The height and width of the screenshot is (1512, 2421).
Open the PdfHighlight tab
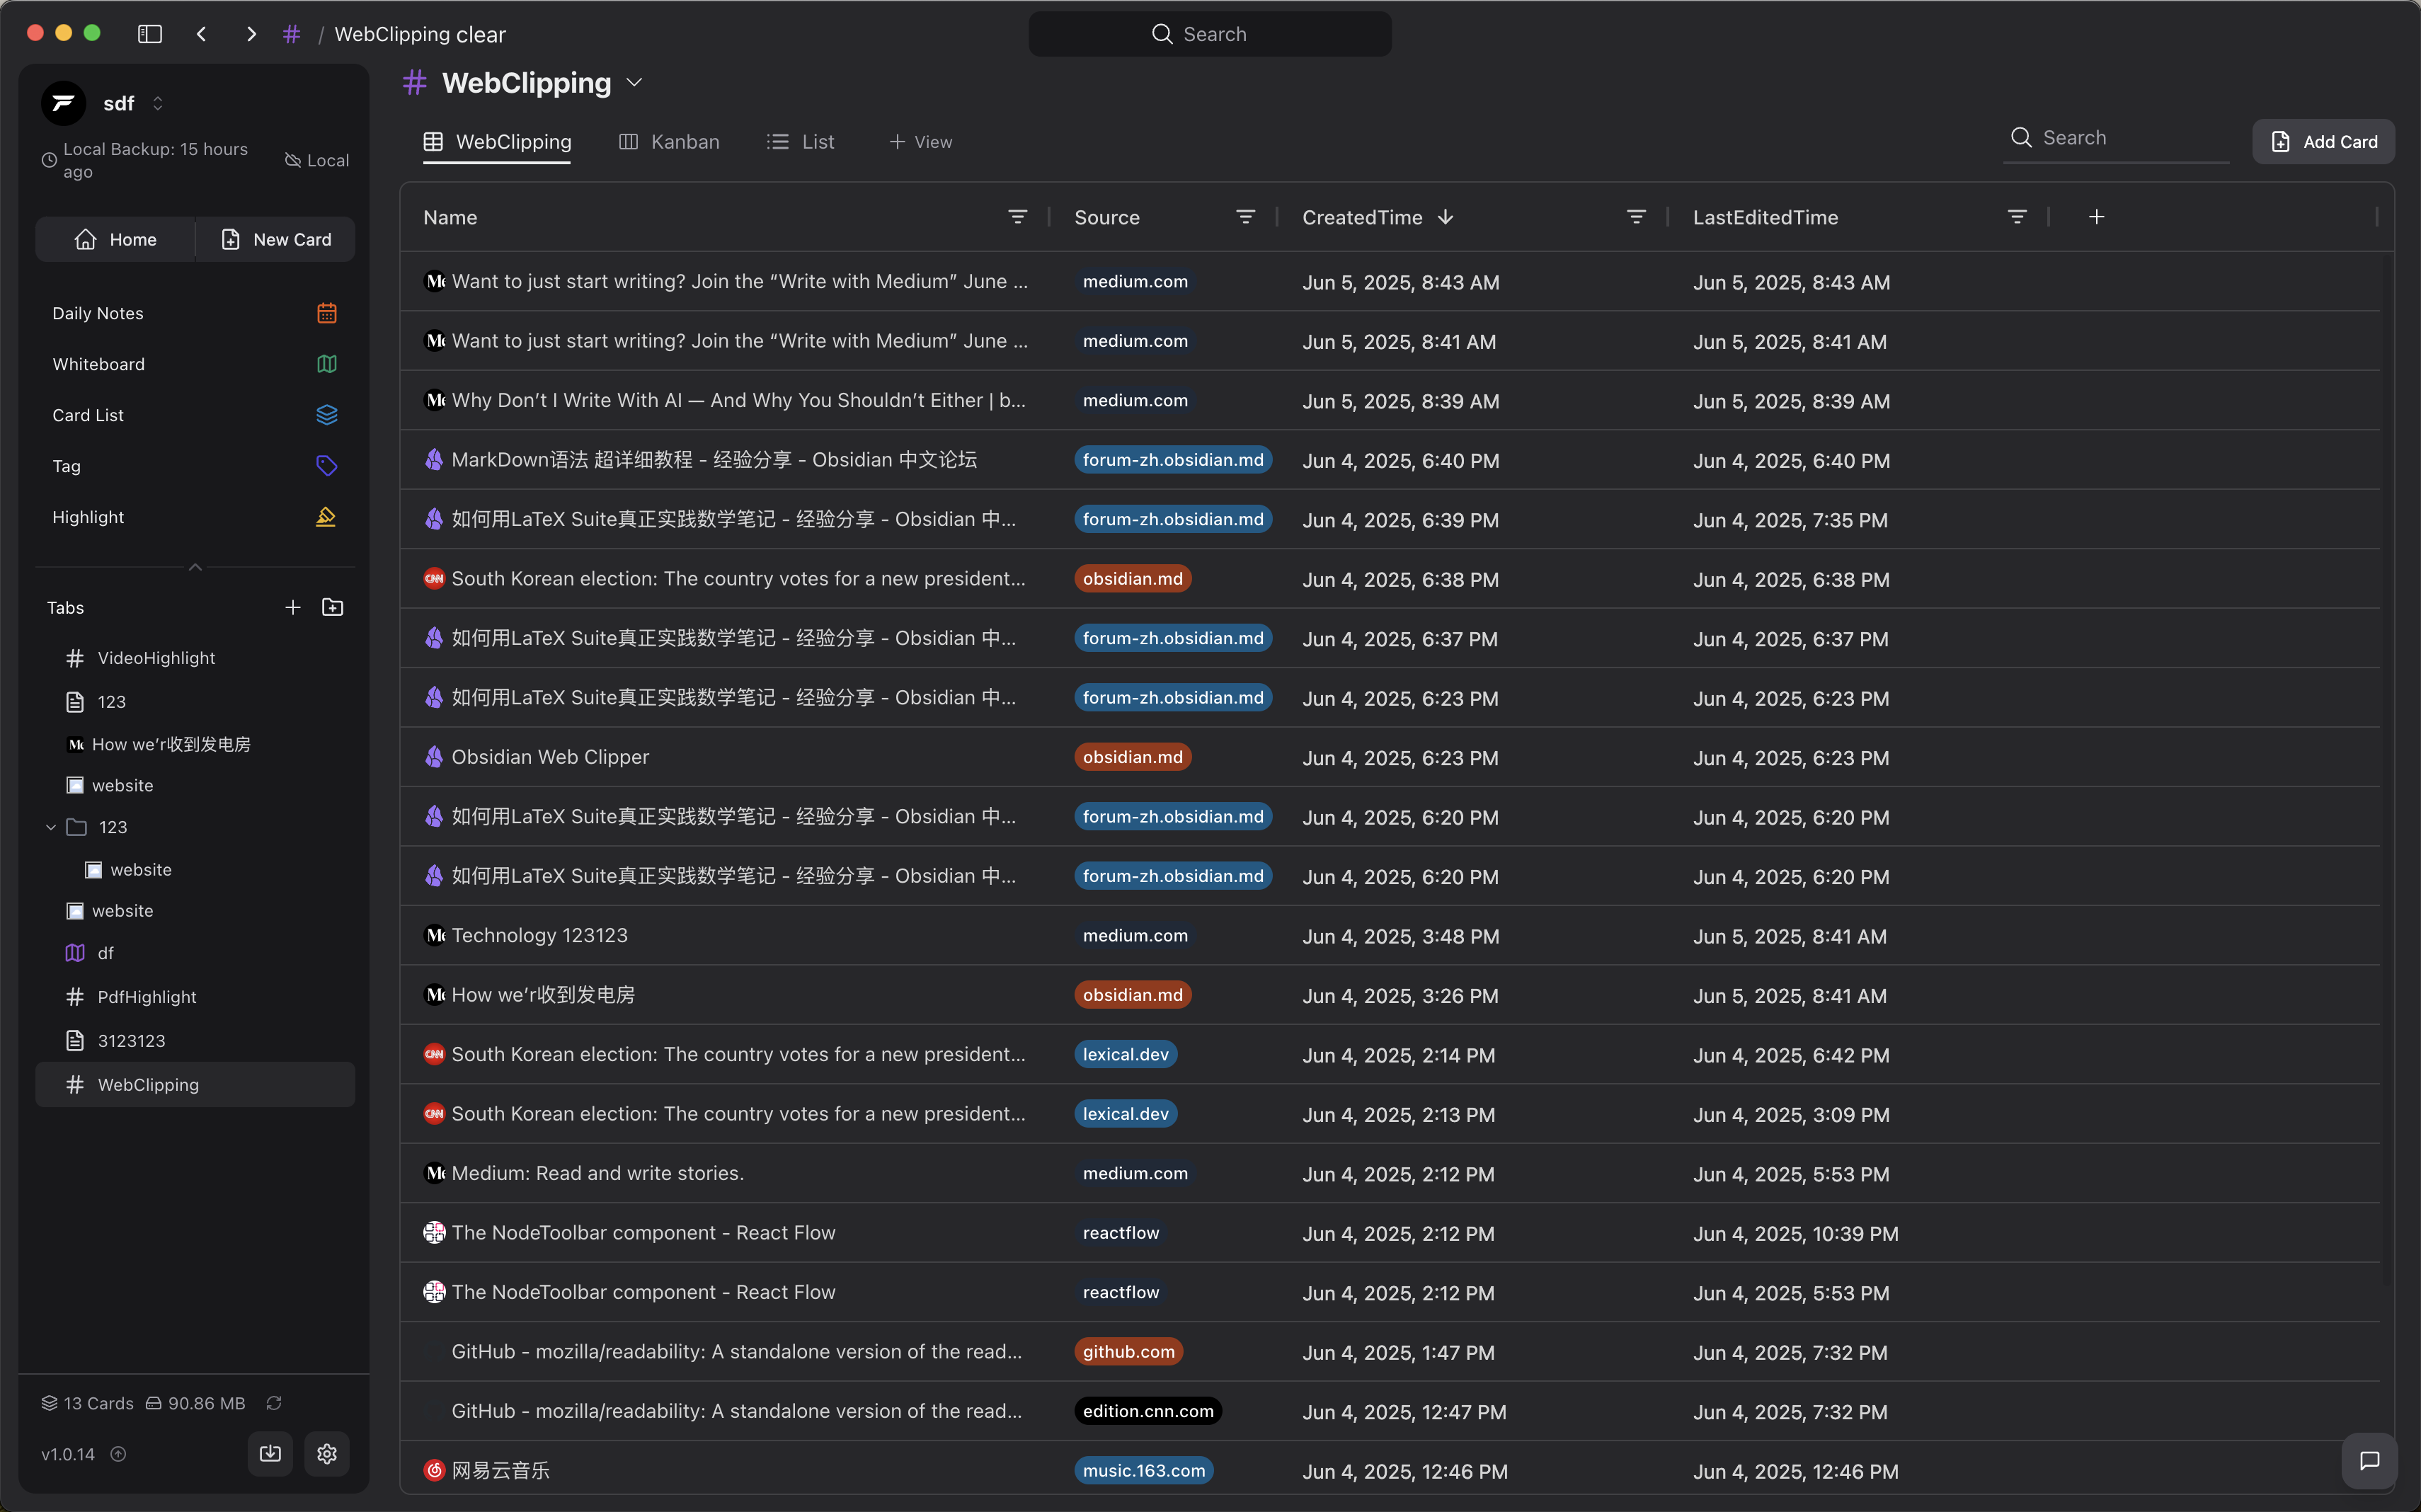click(x=195, y=997)
